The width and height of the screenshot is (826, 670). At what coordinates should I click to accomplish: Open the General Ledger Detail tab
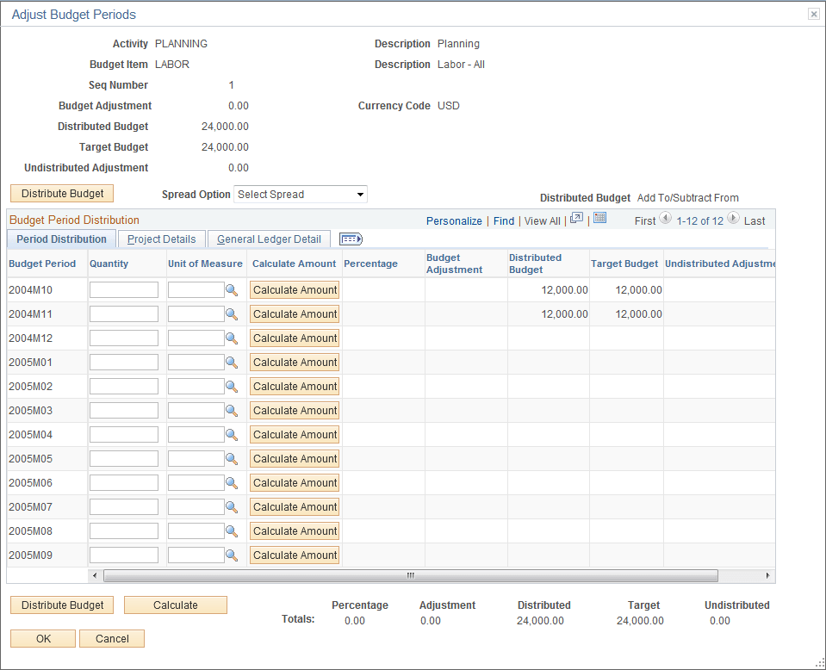click(269, 239)
